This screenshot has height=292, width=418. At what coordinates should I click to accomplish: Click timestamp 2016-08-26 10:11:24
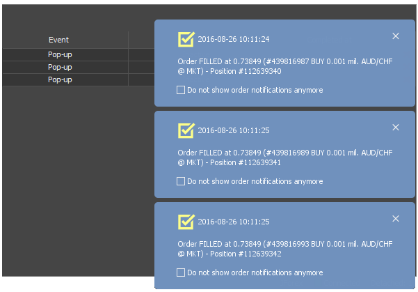[234, 39]
